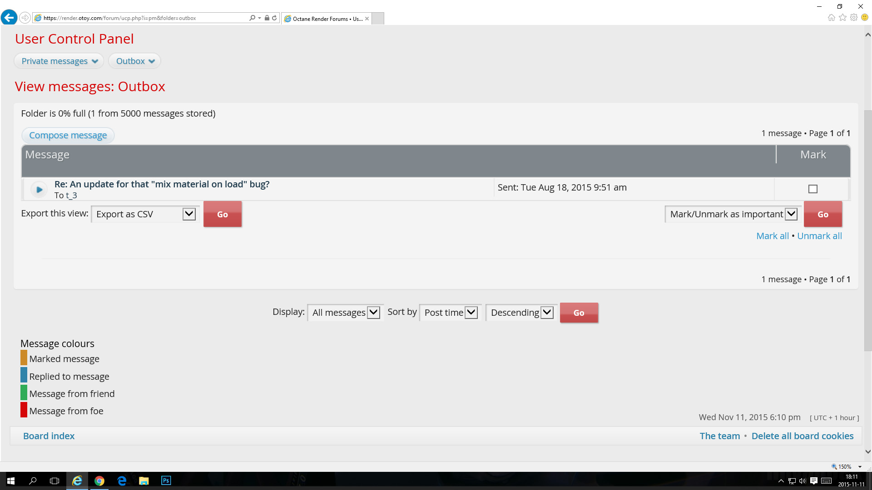Image resolution: width=872 pixels, height=490 pixels.
Task: Click the page refresh icon in address bar
Action: (x=274, y=18)
